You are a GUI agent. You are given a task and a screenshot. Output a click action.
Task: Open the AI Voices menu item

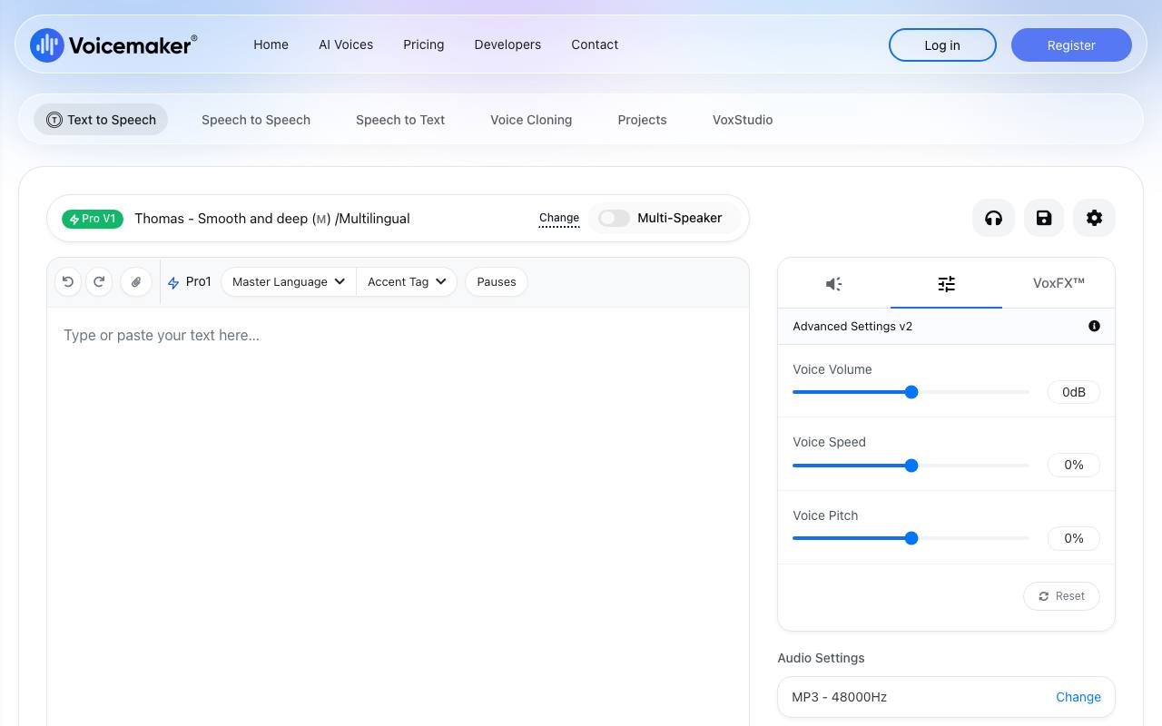coord(346,44)
